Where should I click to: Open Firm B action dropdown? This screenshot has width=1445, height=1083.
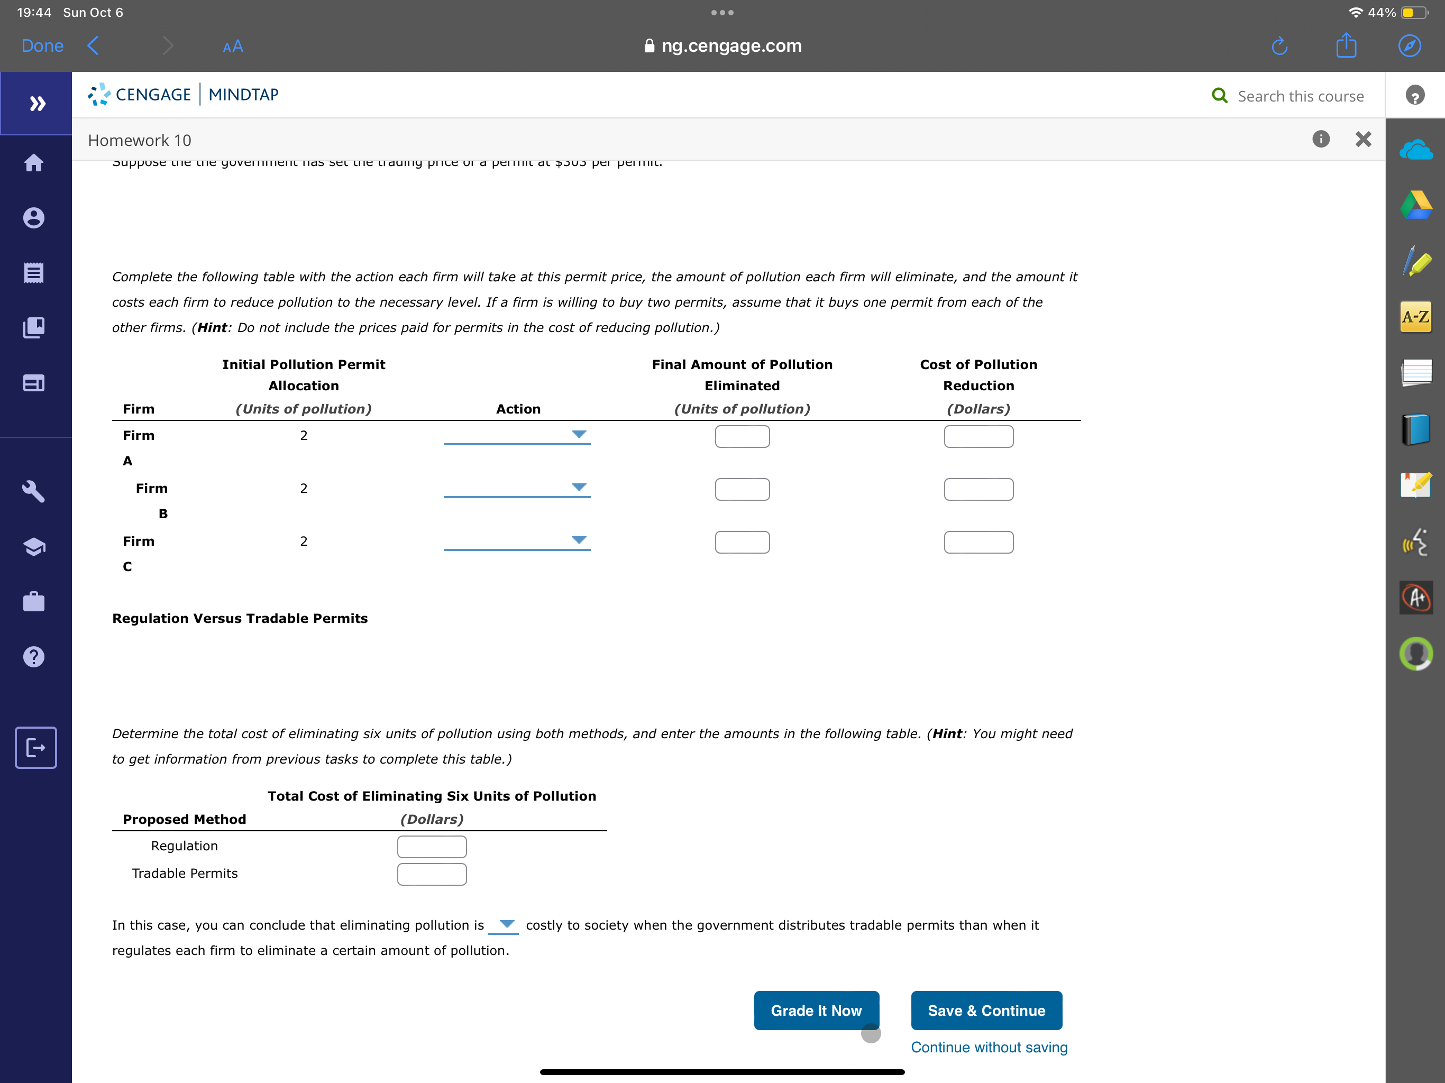tap(516, 488)
